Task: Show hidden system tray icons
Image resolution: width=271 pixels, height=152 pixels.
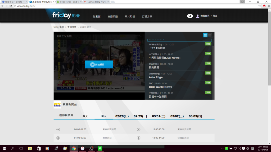Action: tap(222, 148)
